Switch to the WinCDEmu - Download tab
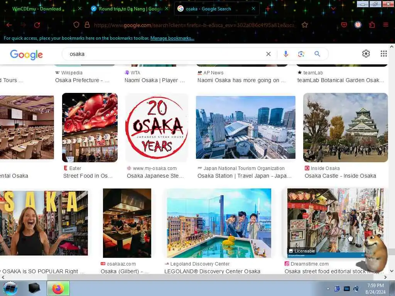Image resolution: width=395 pixels, height=296 pixels. [x=37, y=9]
